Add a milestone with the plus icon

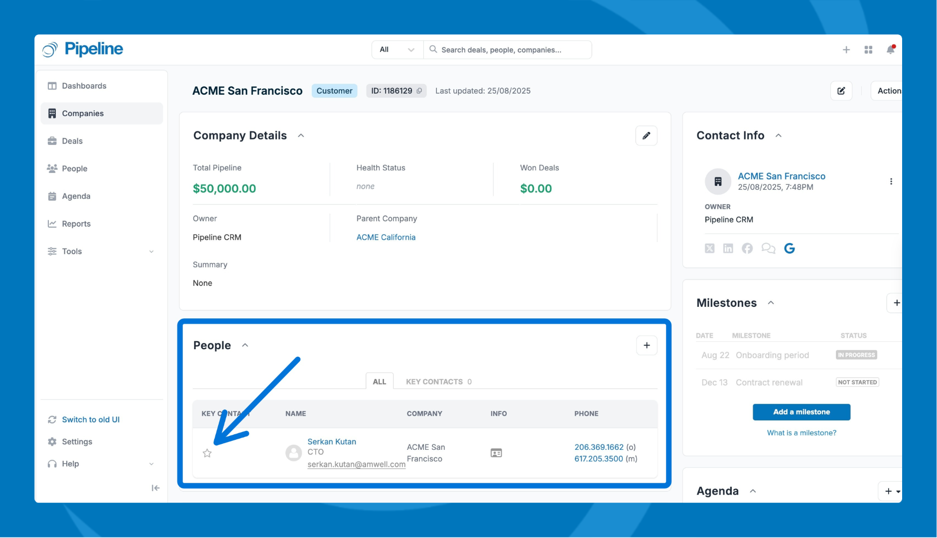(x=896, y=303)
